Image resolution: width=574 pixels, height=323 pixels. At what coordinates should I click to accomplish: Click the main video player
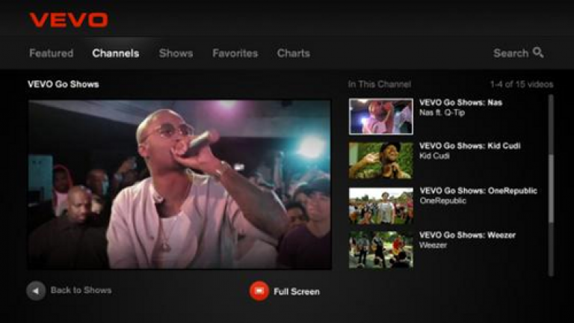pos(179,185)
